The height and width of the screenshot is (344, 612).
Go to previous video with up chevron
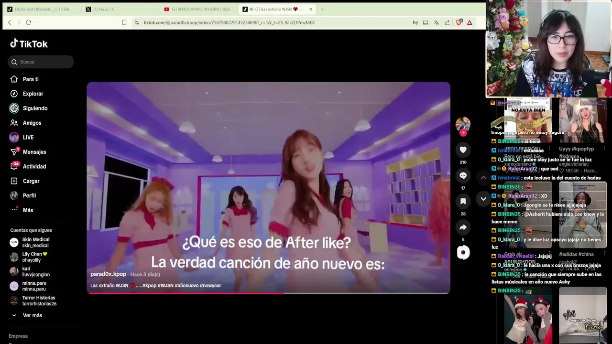(483, 177)
